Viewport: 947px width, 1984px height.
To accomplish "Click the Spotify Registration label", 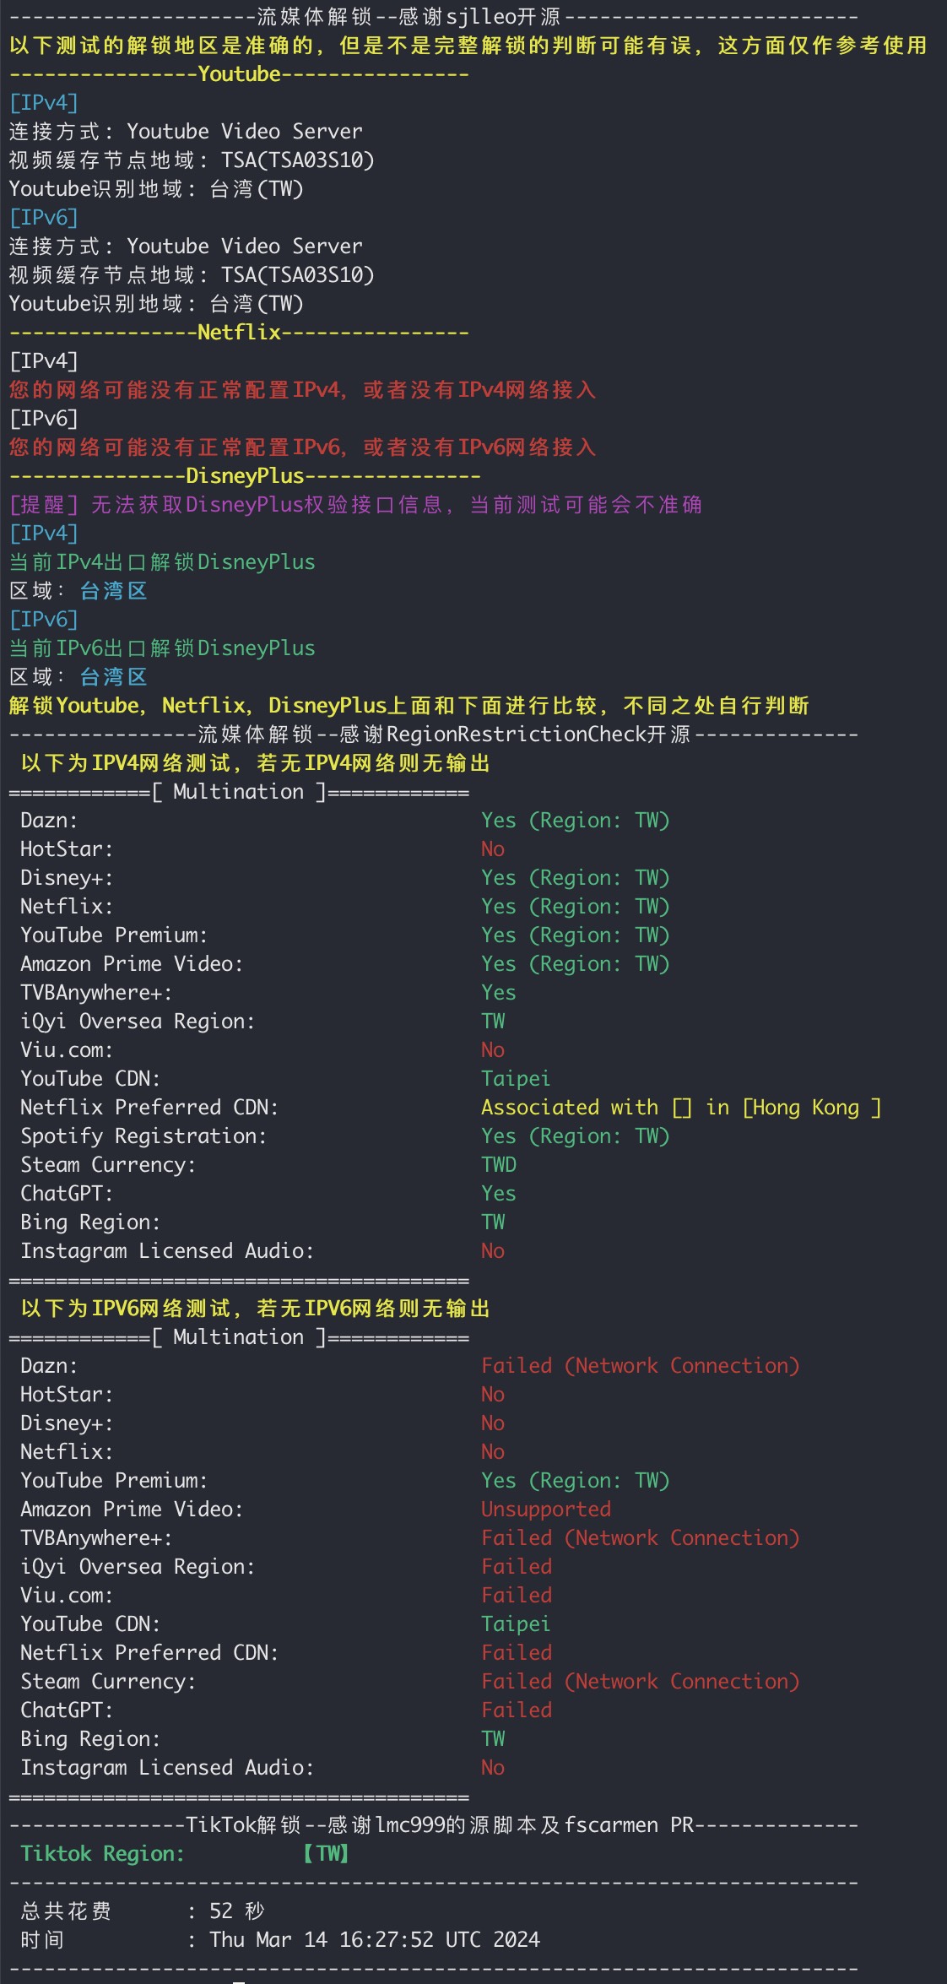I will [x=143, y=1136].
